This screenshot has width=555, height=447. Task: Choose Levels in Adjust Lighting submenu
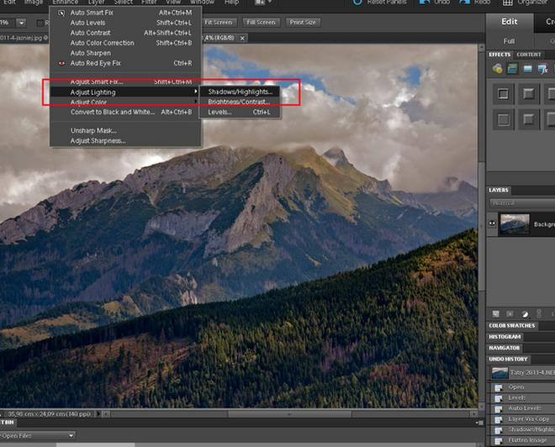click(x=240, y=112)
